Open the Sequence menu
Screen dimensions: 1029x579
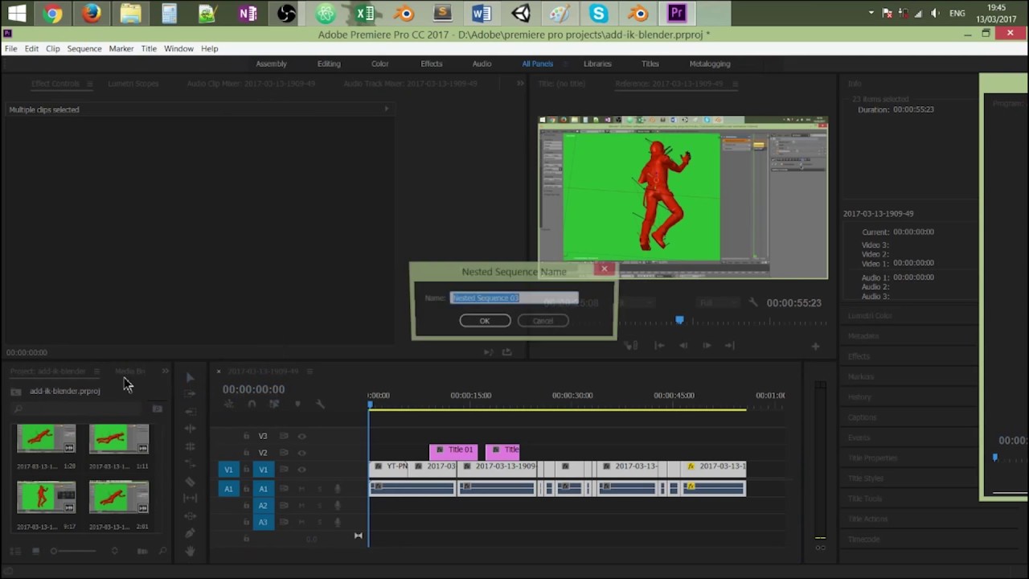[x=84, y=48]
